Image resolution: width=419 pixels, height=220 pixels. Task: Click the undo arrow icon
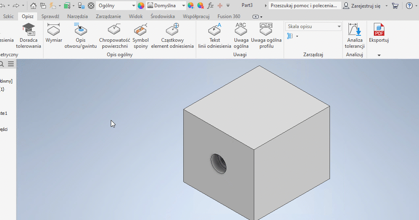[2, 5]
